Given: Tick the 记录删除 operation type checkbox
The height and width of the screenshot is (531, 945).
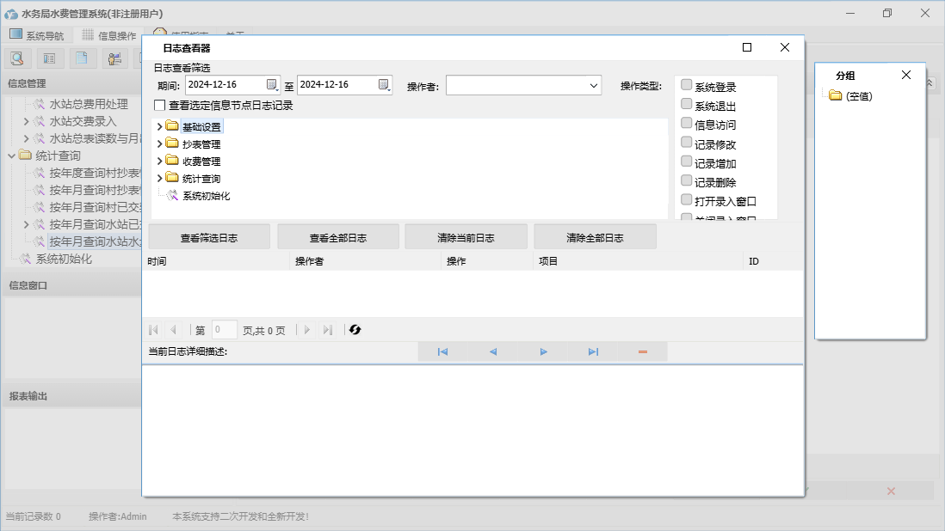Looking at the screenshot, I should (x=687, y=180).
